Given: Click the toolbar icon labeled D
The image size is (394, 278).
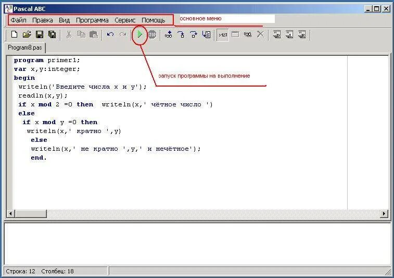Looking at the screenshot, I should pos(277,34).
